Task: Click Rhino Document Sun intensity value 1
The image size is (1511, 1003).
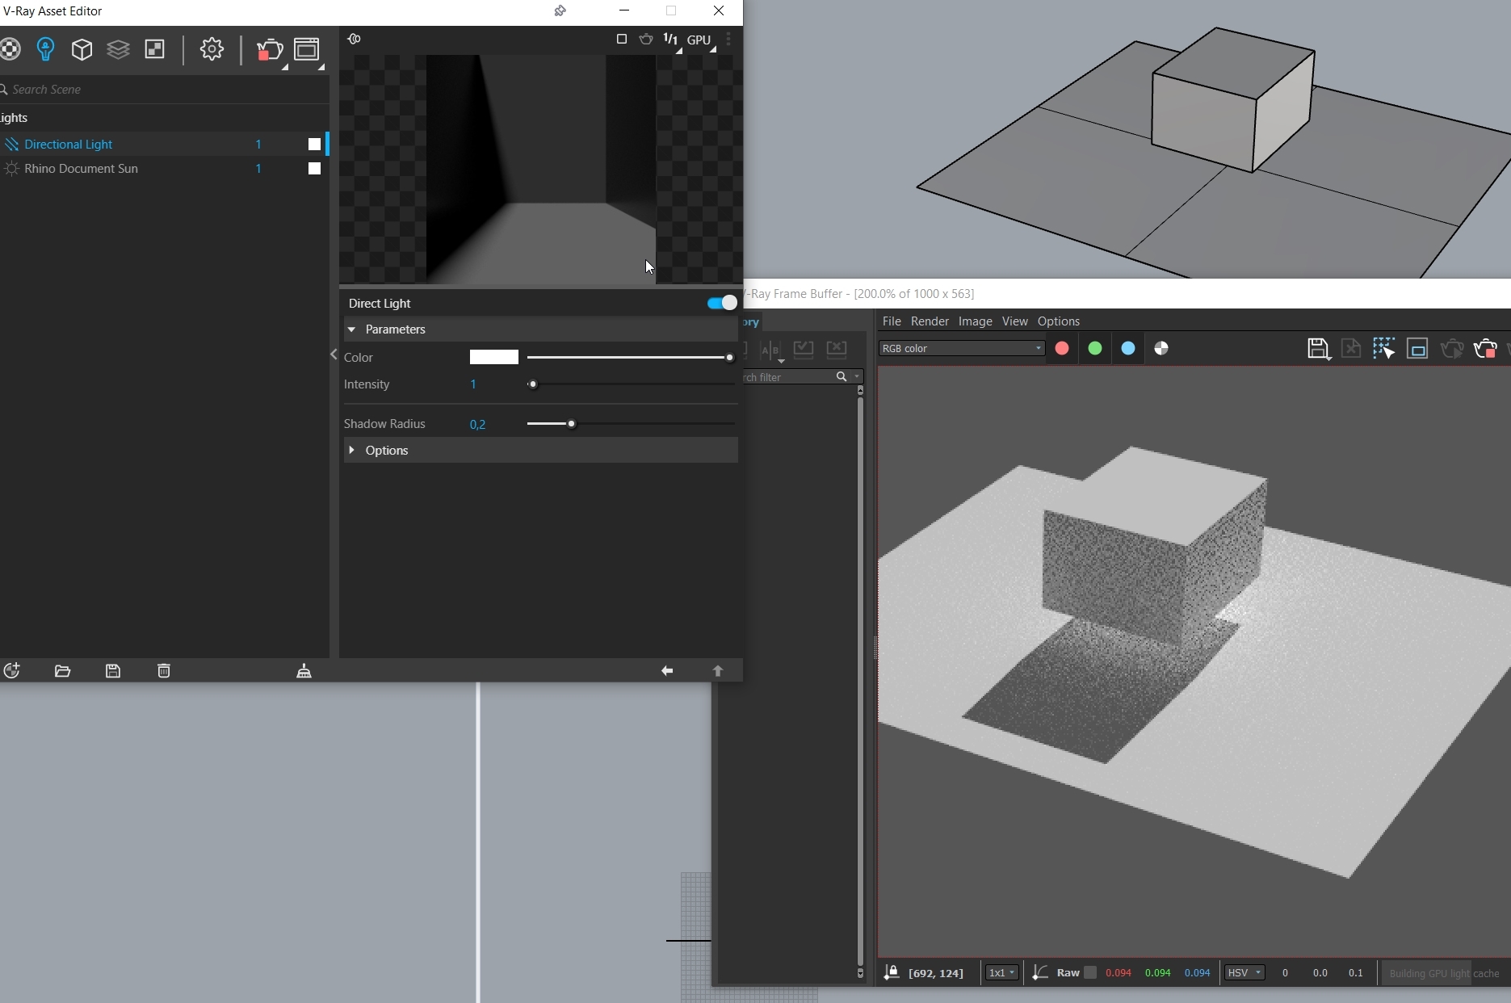Action: pos(258,169)
